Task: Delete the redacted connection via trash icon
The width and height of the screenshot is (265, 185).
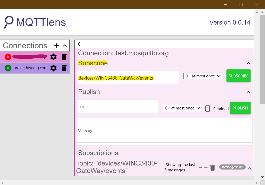Action: point(64,57)
